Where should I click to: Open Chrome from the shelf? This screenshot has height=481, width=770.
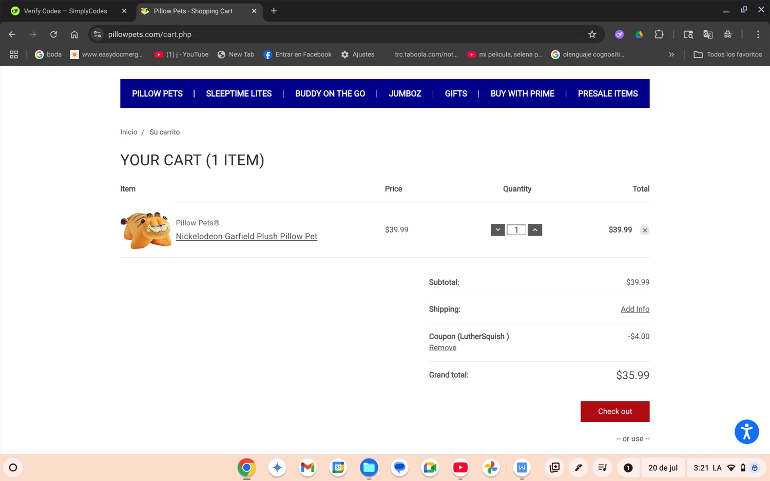(x=246, y=468)
